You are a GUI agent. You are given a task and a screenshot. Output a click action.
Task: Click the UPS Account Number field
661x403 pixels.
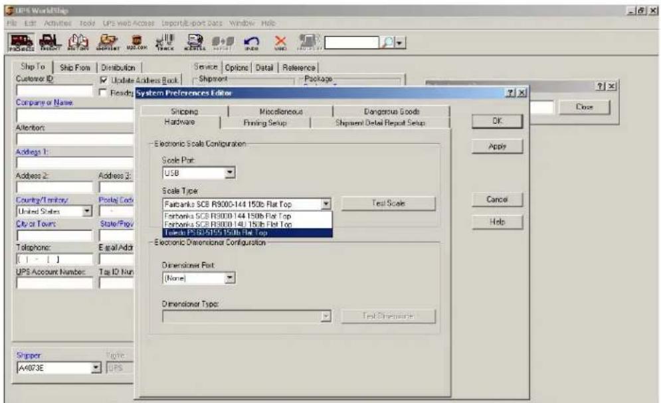coord(54,283)
